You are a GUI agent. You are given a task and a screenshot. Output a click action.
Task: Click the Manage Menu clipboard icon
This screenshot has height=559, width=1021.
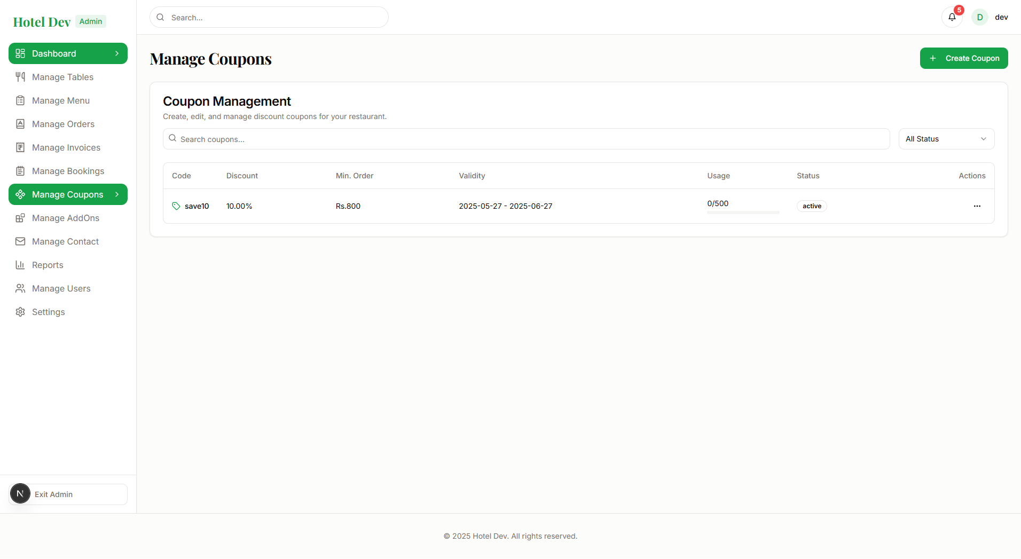(20, 100)
